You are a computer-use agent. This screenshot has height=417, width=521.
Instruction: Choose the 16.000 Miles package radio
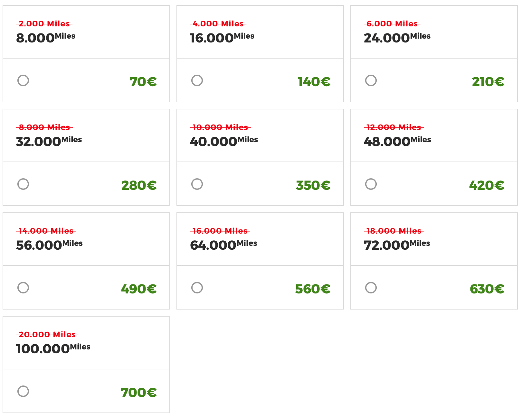[197, 80]
